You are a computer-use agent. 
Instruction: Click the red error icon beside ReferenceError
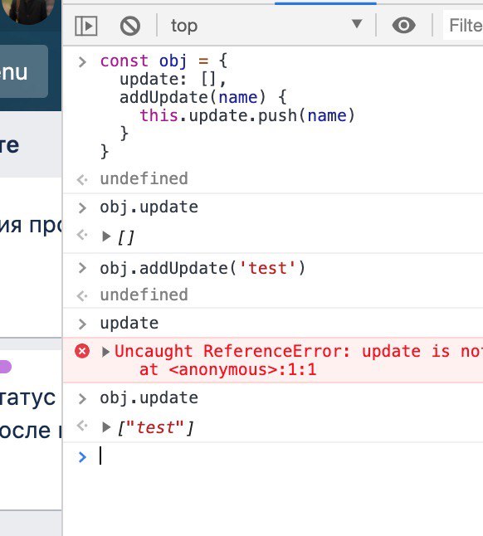(82, 351)
